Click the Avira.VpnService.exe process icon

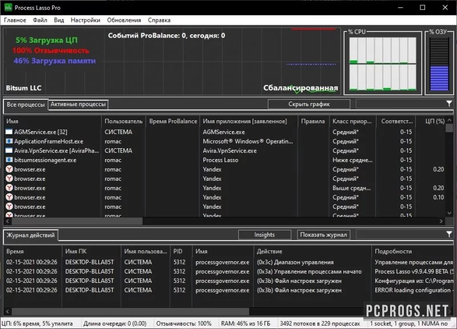pos(9,151)
